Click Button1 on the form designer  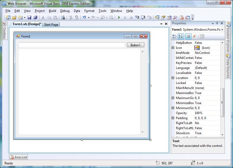tap(135, 45)
